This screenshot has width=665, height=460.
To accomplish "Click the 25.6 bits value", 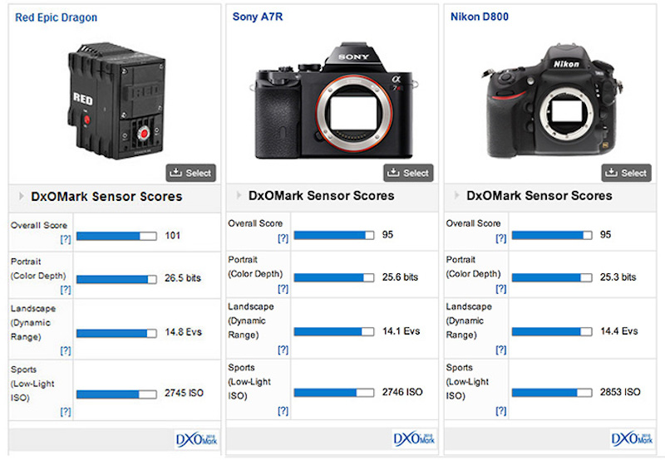I will (x=401, y=277).
